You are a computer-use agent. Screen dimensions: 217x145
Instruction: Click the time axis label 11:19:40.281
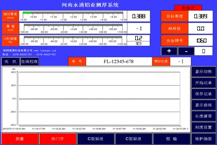click(x=99, y=129)
